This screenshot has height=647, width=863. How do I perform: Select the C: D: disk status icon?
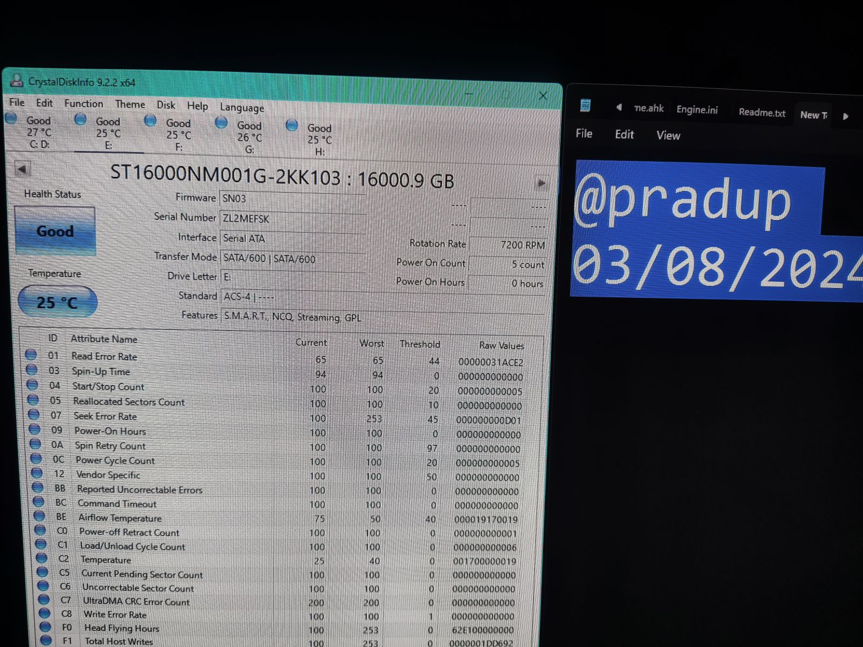tap(11, 119)
